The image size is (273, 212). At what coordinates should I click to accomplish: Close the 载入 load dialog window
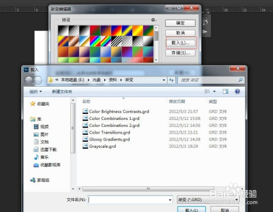point(238,68)
